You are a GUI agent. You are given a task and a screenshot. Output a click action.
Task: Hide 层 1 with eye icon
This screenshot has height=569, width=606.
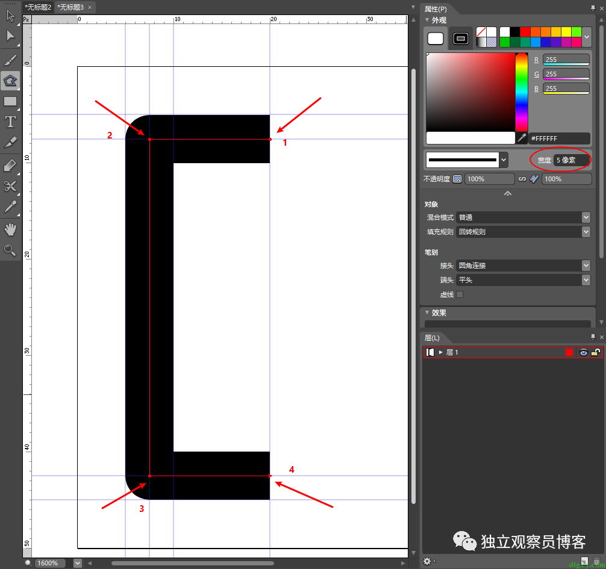(x=583, y=352)
